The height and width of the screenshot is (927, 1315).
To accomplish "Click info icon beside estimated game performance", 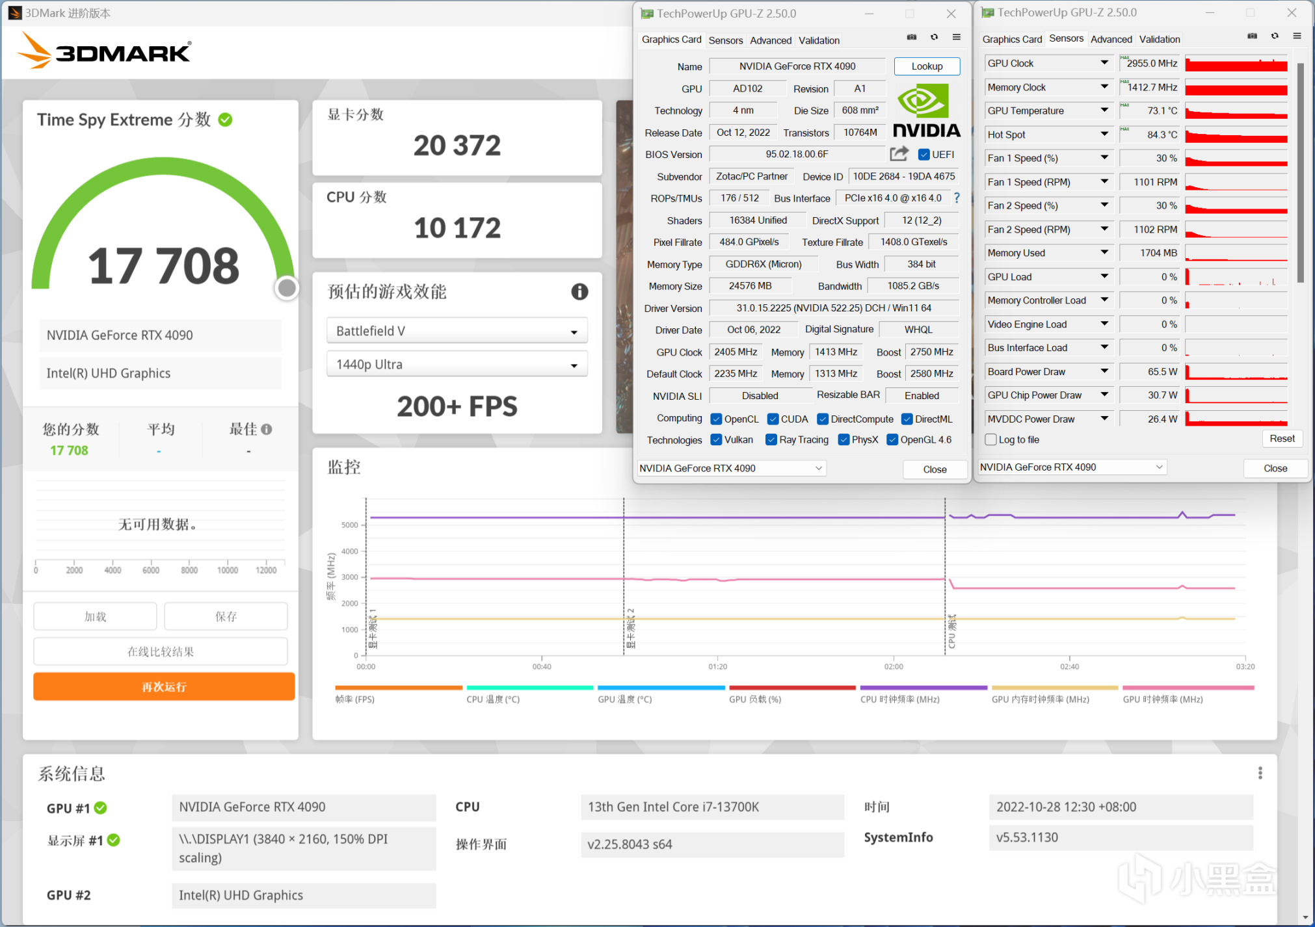I will click(x=579, y=292).
